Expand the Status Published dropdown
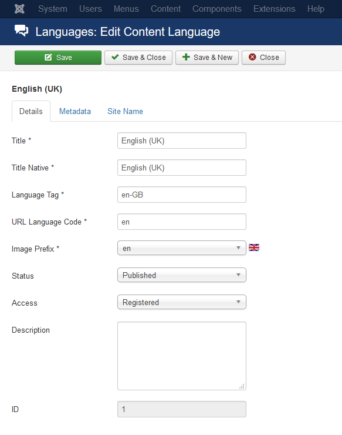The image size is (342, 435). pos(182,275)
